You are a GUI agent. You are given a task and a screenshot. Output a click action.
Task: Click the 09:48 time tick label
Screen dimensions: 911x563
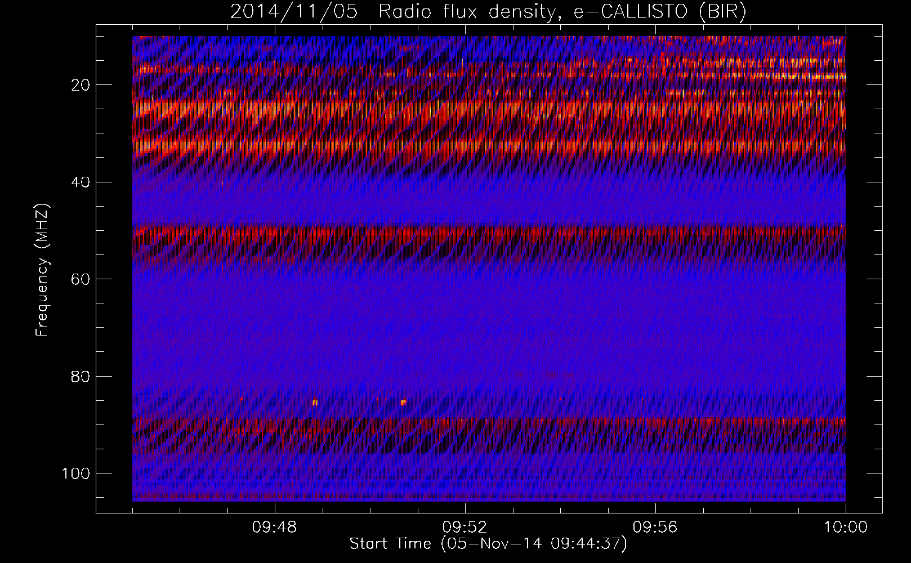[275, 528]
